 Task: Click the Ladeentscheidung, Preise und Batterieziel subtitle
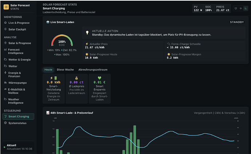[x=69, y=12]
